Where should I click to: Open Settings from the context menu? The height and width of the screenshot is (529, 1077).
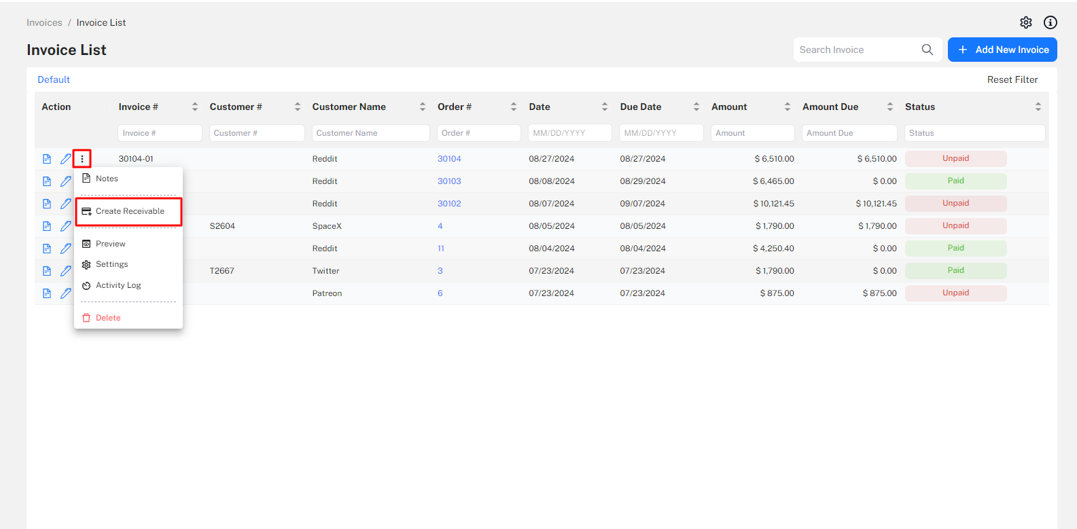point(128,264)
